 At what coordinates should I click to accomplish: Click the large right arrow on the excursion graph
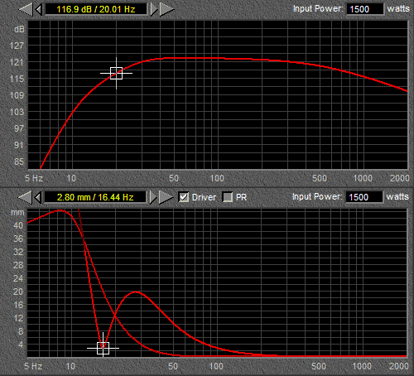point(166,197)
